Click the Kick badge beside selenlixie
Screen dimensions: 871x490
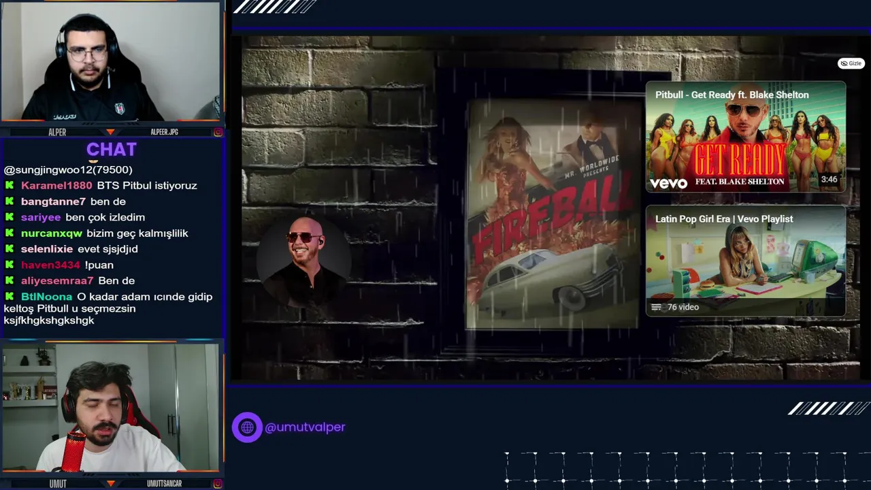10,249
